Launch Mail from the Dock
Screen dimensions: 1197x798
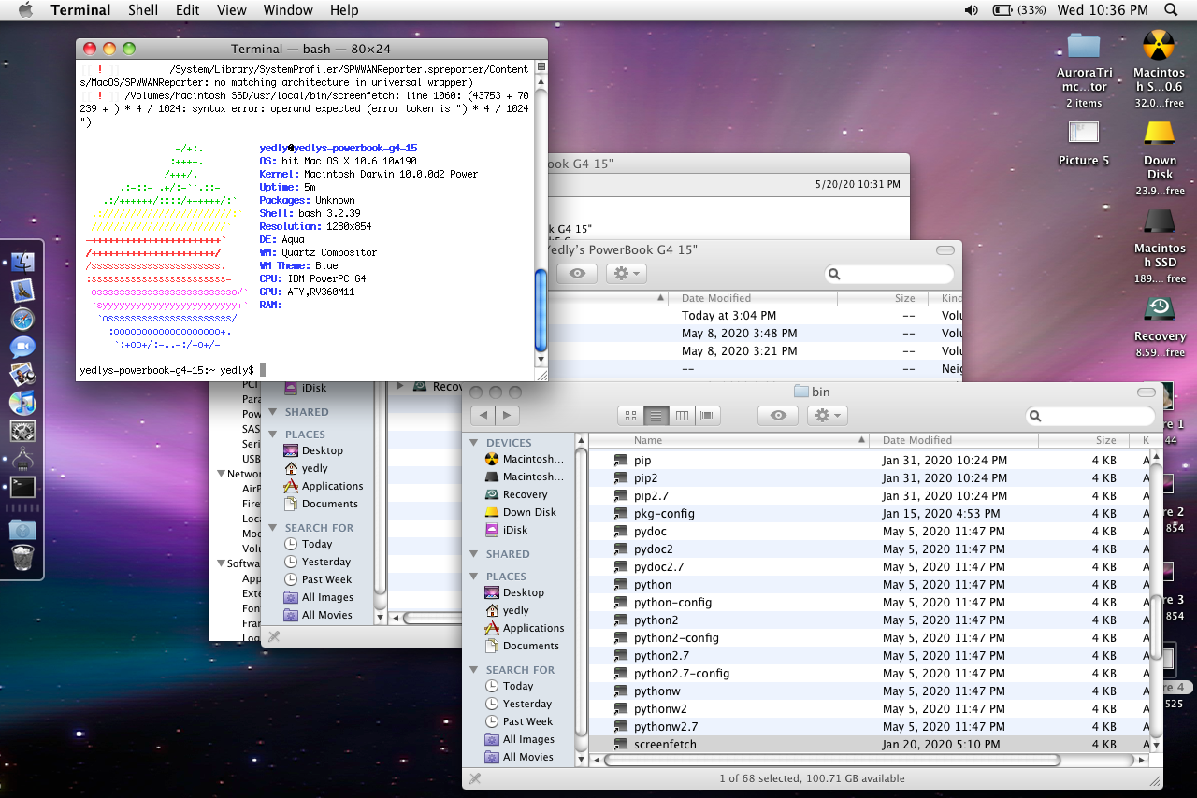click(x=22, y=291)
